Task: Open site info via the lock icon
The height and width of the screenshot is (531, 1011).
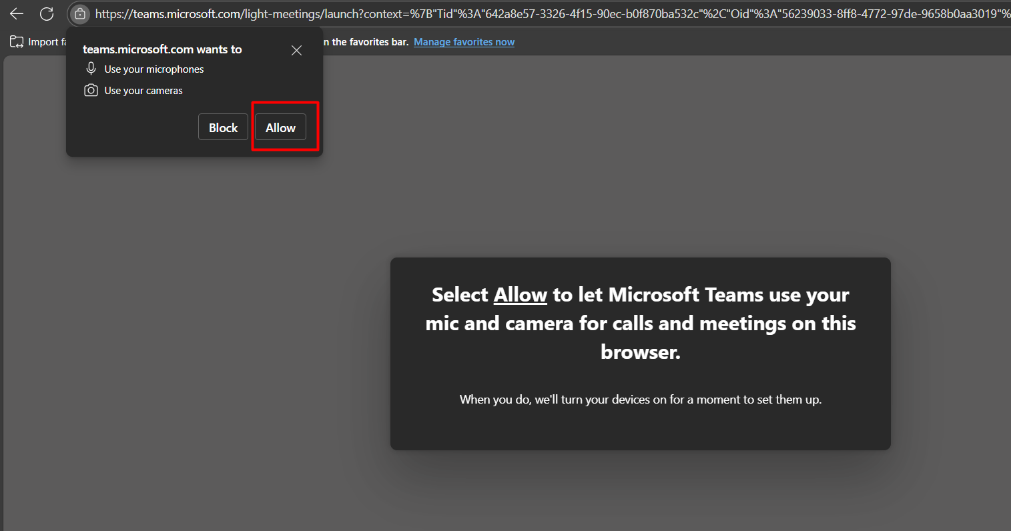Action: coord(79,14)
